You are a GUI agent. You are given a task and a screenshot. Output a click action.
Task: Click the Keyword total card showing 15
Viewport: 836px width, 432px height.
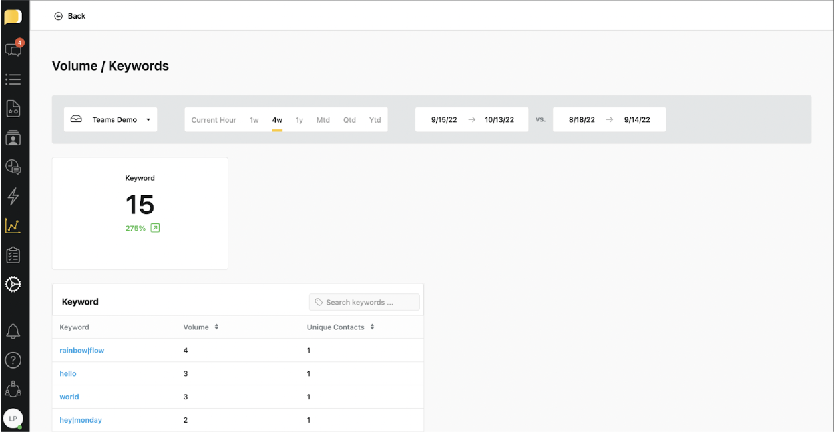[140, 213]
